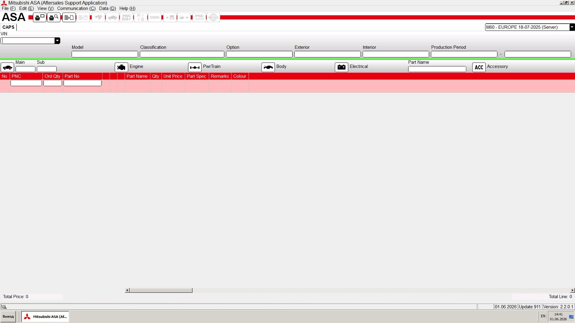Click the greyed save-to-disk toolbar icon
575x323 pixels.
tap(170, 17)
